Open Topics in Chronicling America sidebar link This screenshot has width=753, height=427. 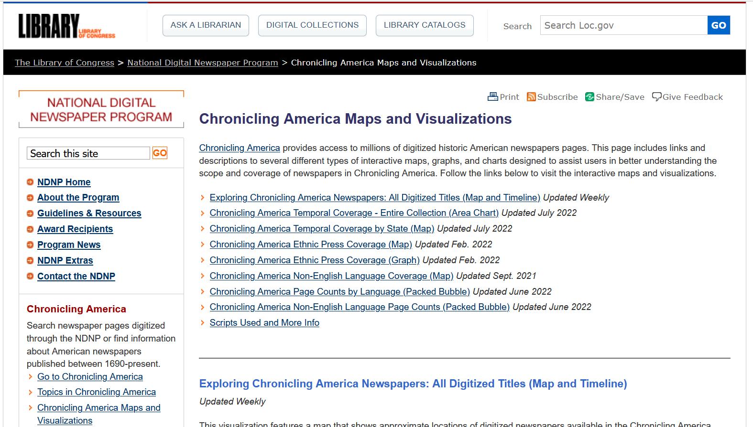point(97,392)
